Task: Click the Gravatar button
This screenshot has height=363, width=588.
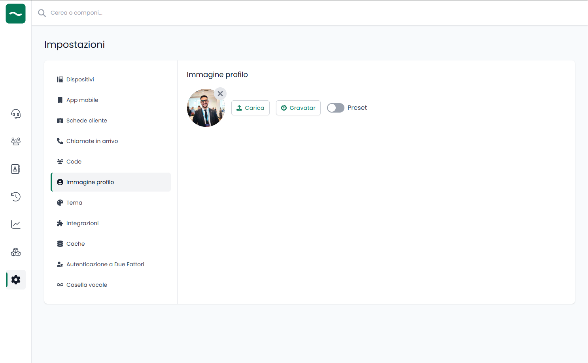Action: coord(298,108)
